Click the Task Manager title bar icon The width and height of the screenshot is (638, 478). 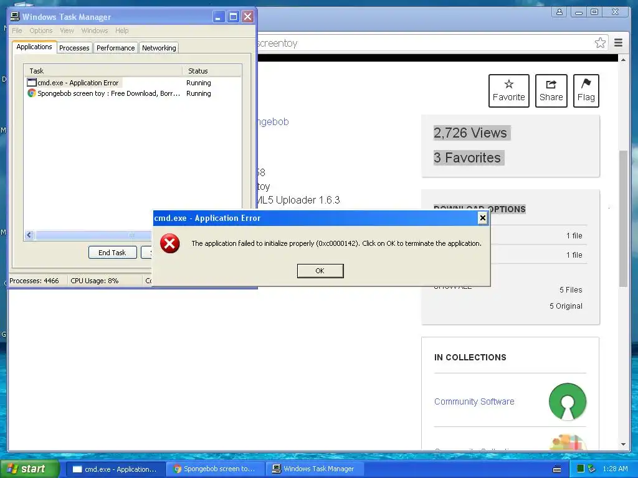pos(15,17)
